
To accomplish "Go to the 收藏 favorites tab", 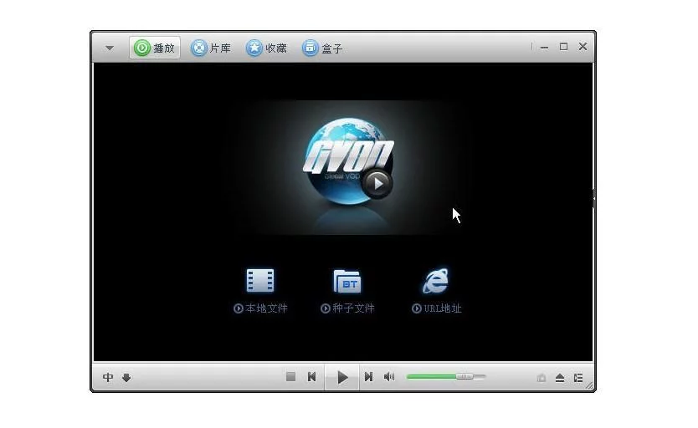I will [x=266, y=48].
